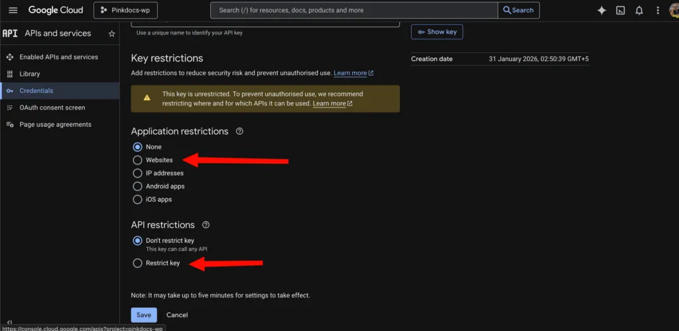Click the Gemini sparkle icon
The height and width of the screenshot is (331, 679).
tap(601, 11)
